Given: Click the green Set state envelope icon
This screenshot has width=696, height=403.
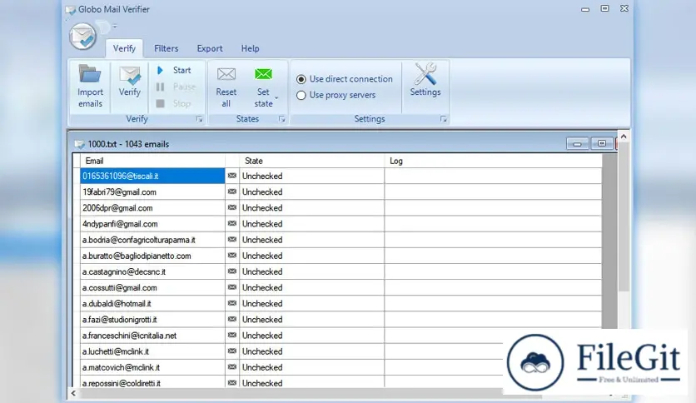Looking at the screenshot, I should pos(263,74).
